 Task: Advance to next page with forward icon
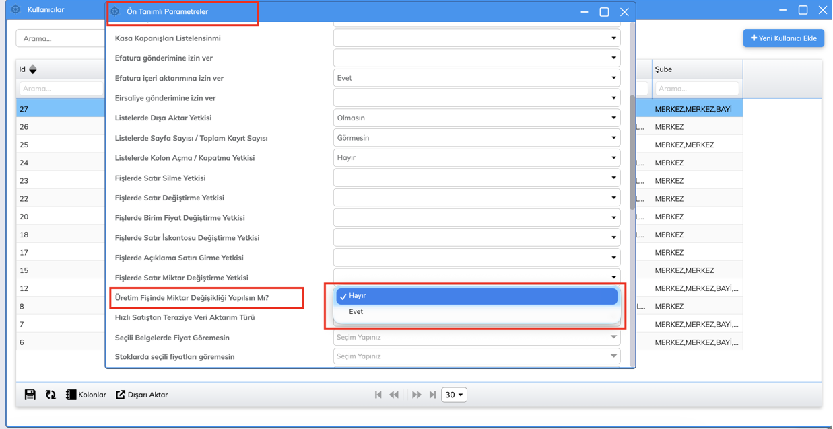pyautogui.click(x=416, y=395)
